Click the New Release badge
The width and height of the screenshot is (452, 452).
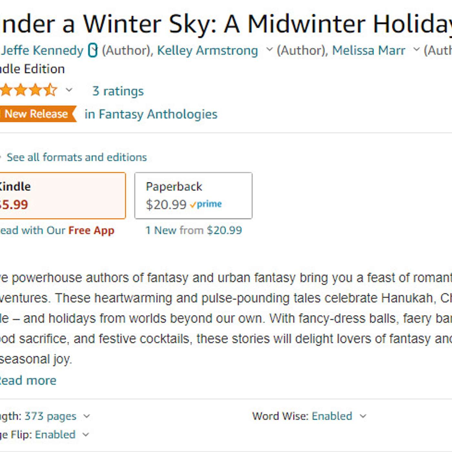pyautogui.click(x=37, y=114)
